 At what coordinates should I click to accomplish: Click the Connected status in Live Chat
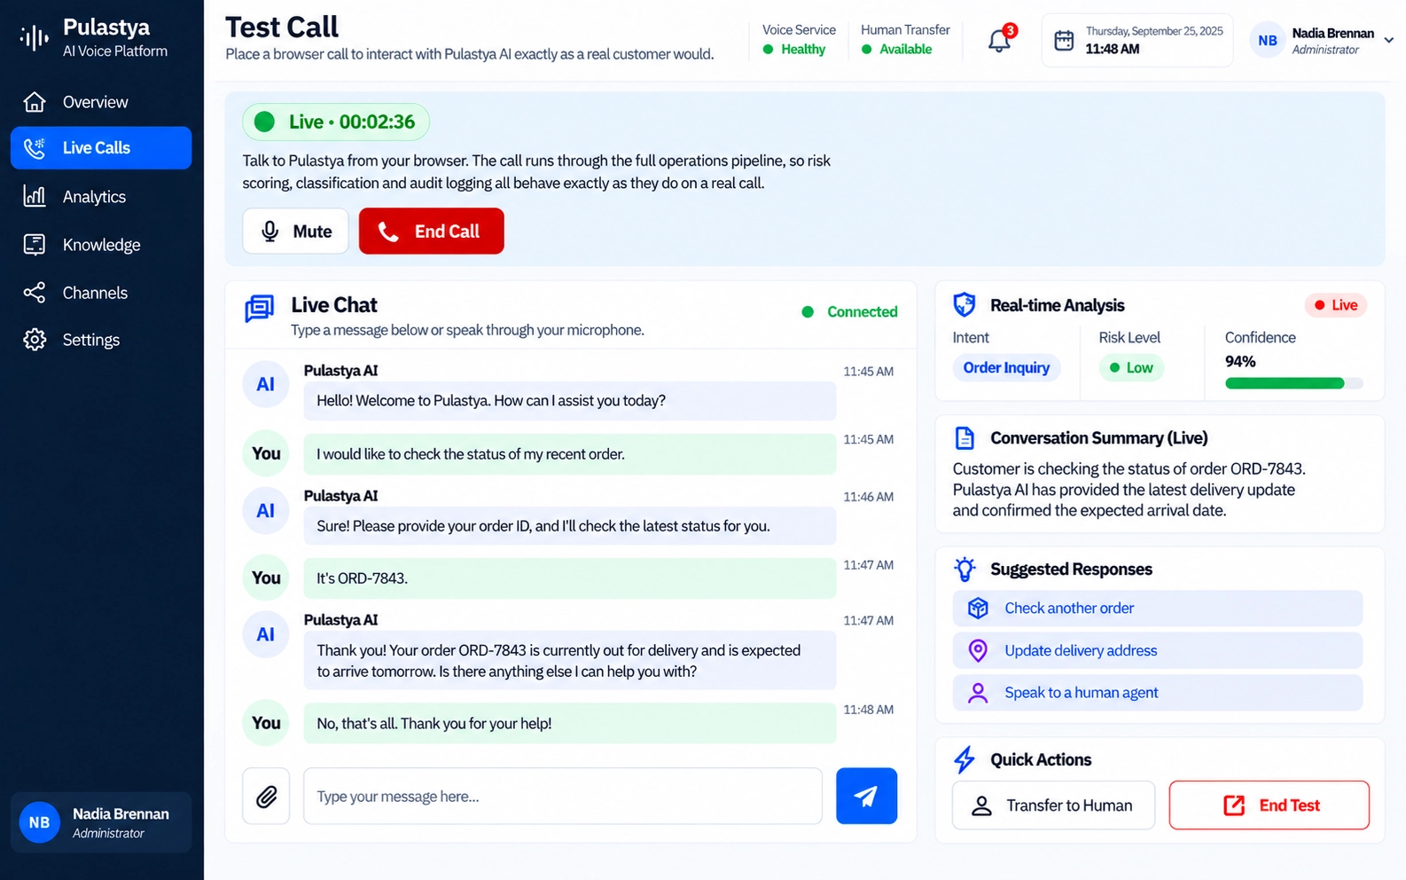tap(849, 312)
